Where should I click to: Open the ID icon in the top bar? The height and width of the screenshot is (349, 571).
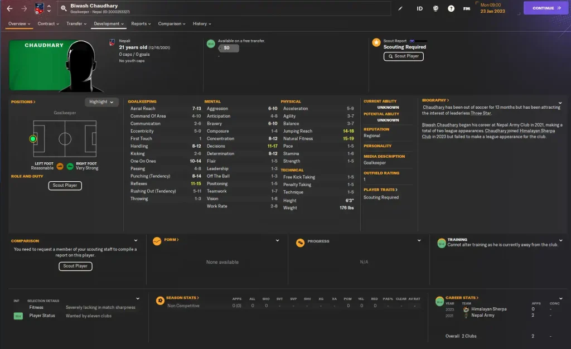click(x=419, y=8)
